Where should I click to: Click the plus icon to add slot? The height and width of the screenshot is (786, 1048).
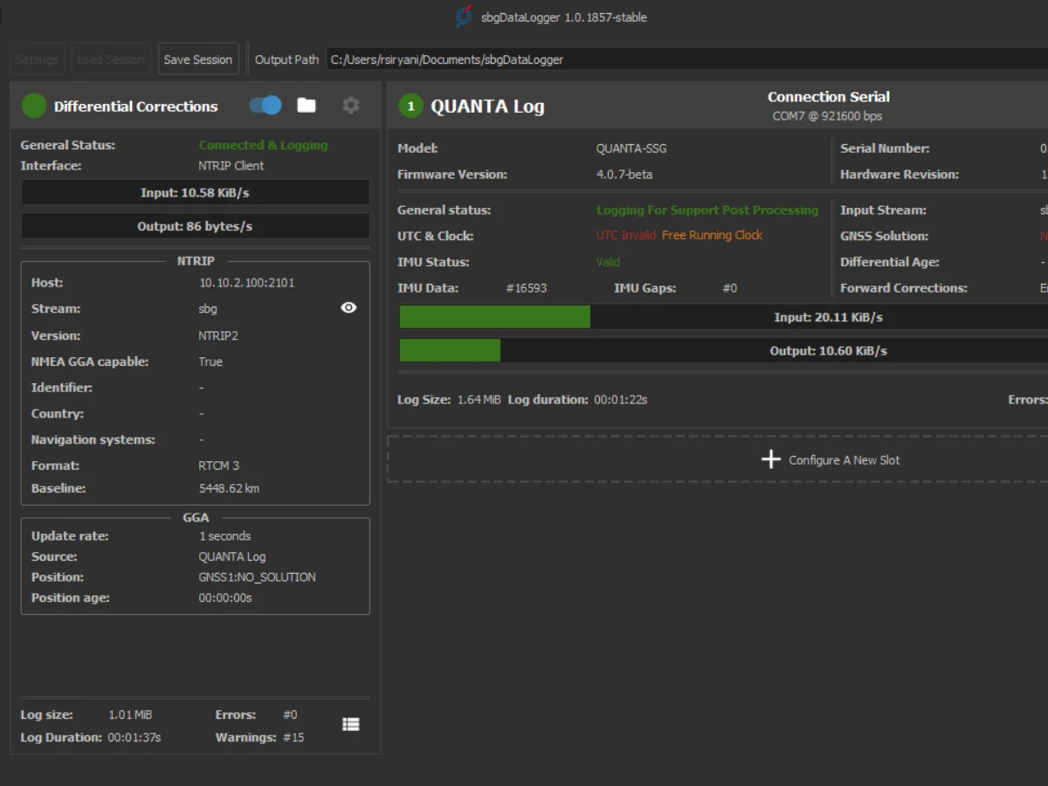point(770,459)
